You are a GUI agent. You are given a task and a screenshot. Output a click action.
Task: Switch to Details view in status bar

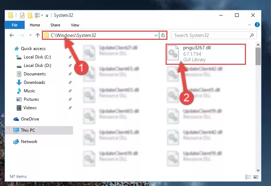pos(248,177)
